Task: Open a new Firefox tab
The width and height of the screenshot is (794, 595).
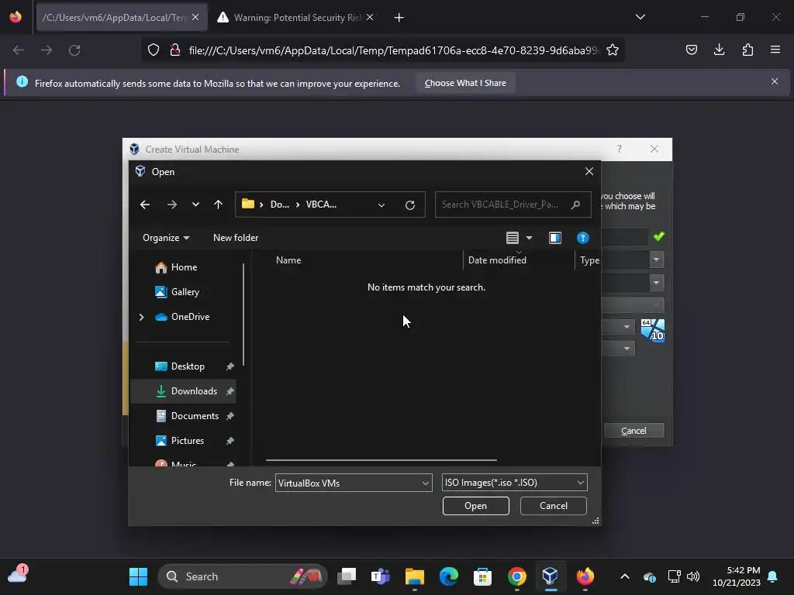Action: (399, 18)
